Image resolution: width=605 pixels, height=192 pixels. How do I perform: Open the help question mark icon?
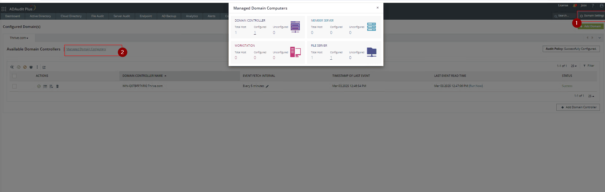[x=593, y=5]
